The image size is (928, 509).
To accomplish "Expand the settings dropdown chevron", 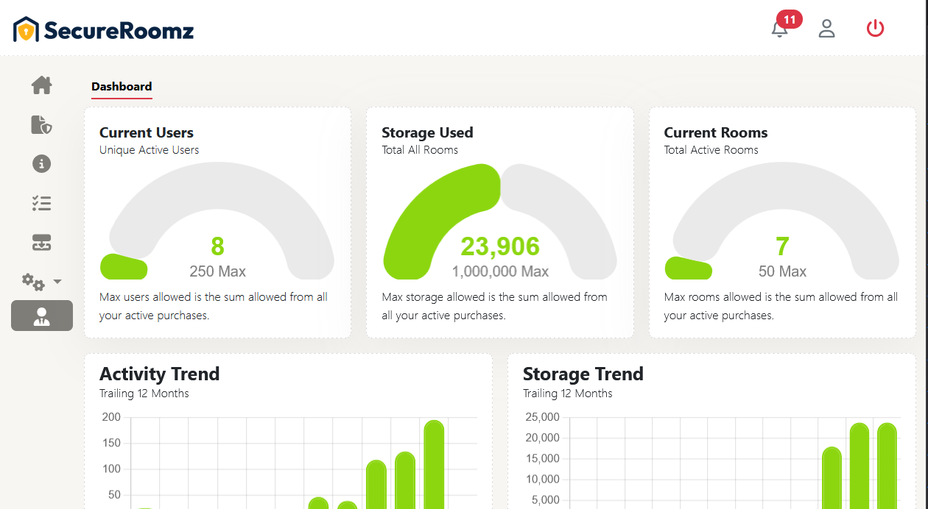I will tap(58, 281).
